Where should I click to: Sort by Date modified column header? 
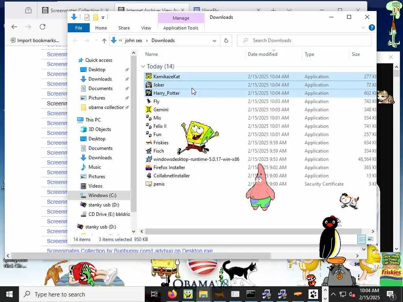[x=263, y=54]
